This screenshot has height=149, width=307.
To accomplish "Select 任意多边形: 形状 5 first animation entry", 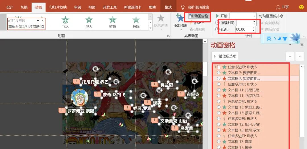I will point(256,67).
